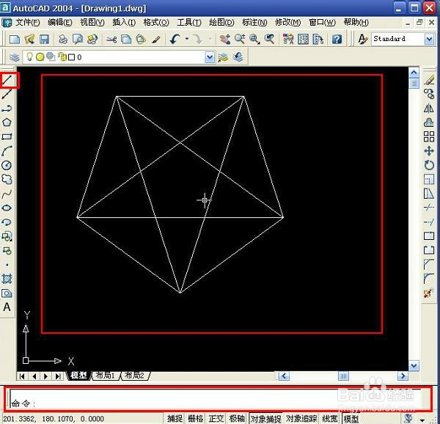Open the 绘图(D) menu

pyautogui.click(x=221, y=23)
